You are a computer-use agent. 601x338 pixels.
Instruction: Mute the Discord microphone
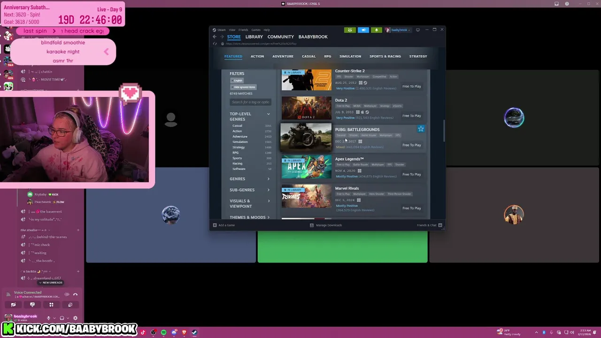48,318
